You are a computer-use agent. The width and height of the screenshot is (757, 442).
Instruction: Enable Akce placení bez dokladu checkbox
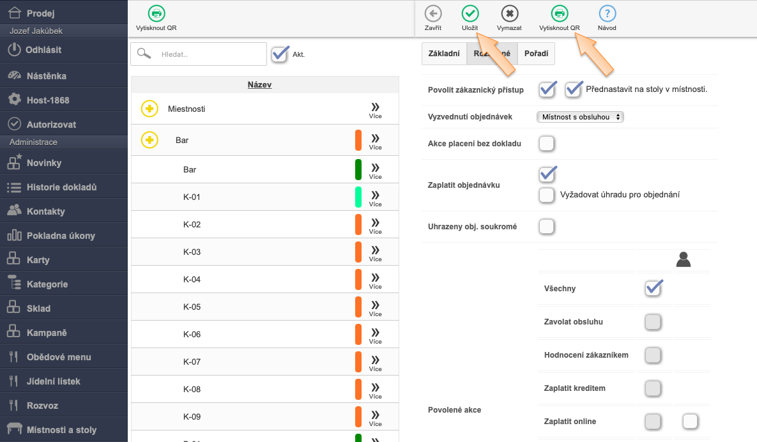546,144
